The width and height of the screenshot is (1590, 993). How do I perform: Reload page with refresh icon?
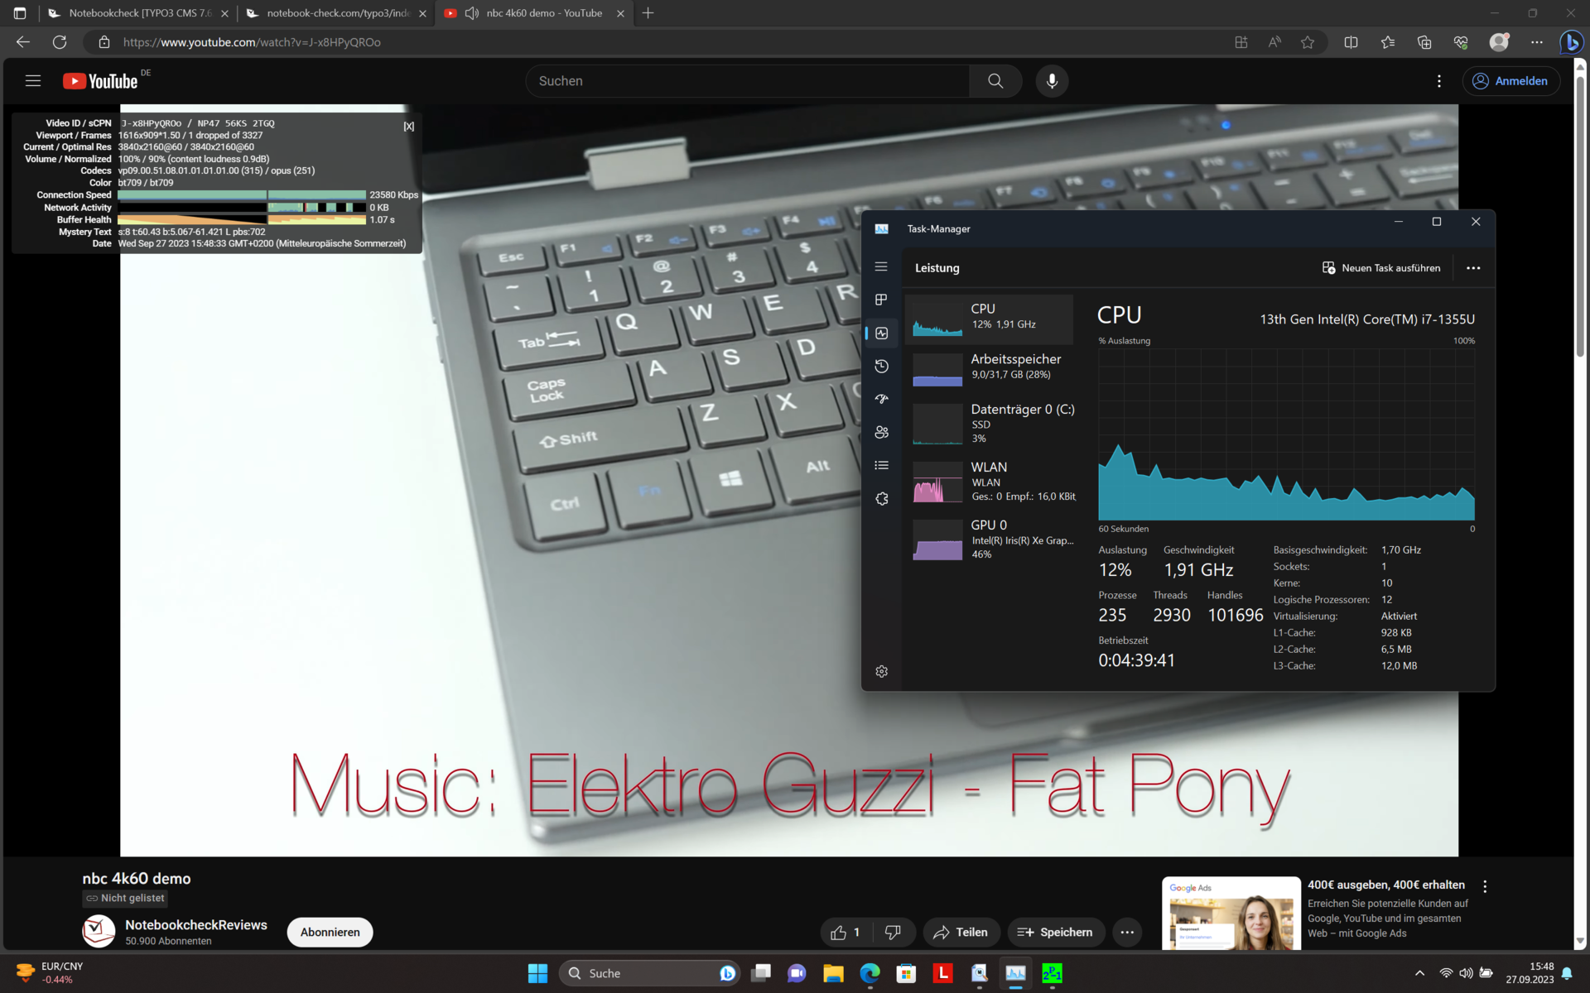pos(60,42)
